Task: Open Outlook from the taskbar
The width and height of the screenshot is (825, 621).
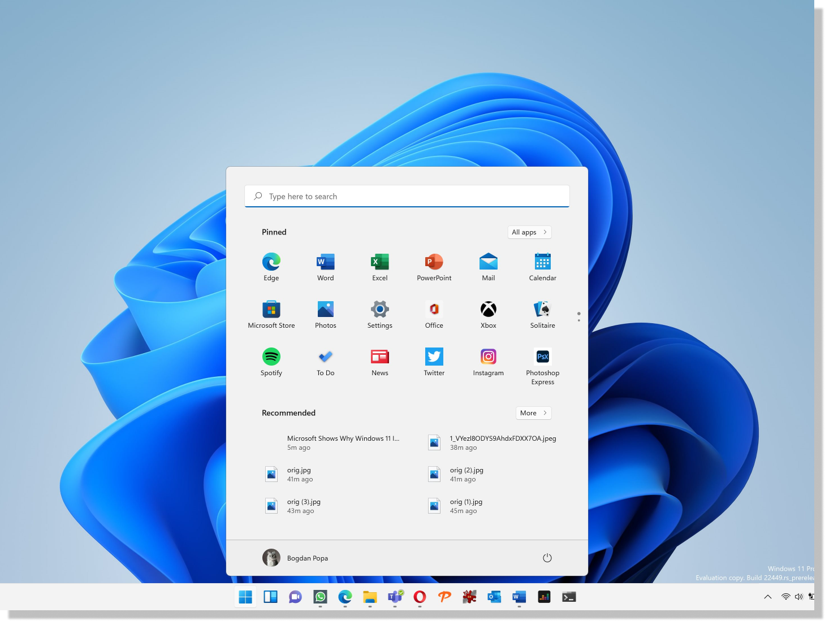Action: point(494,597)
